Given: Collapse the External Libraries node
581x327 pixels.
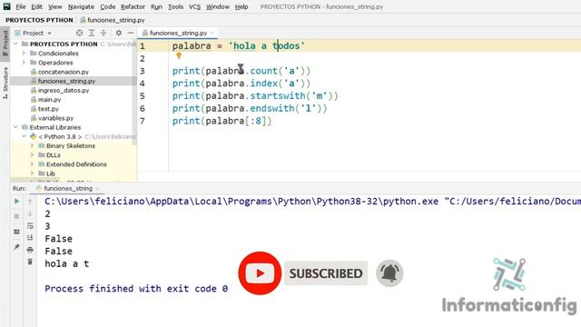Looking at the screenshot, I should [x=15, y=127].
